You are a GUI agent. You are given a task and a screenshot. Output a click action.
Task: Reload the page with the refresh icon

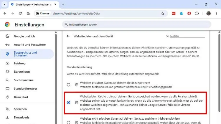click(20, 13)
